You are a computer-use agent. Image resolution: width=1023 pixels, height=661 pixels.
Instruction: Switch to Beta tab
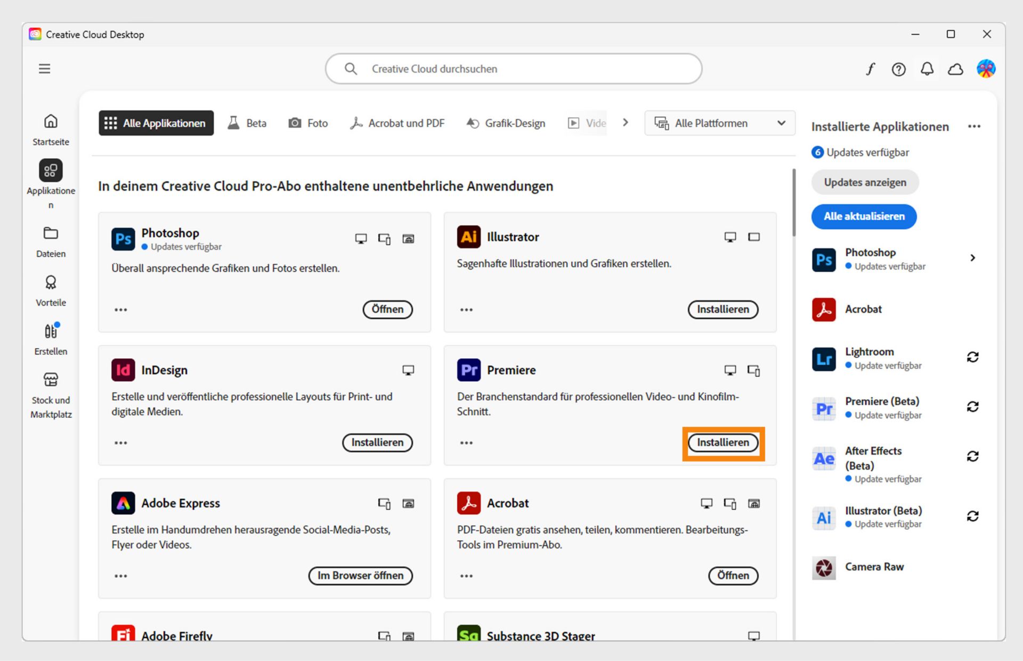[247, 123]
